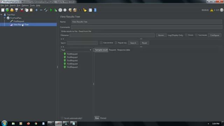Image resolution: width=224 pixels, height=126 pixels.
Task: Switch to the Sampler result tab
Action: click(x=101, y=50)
